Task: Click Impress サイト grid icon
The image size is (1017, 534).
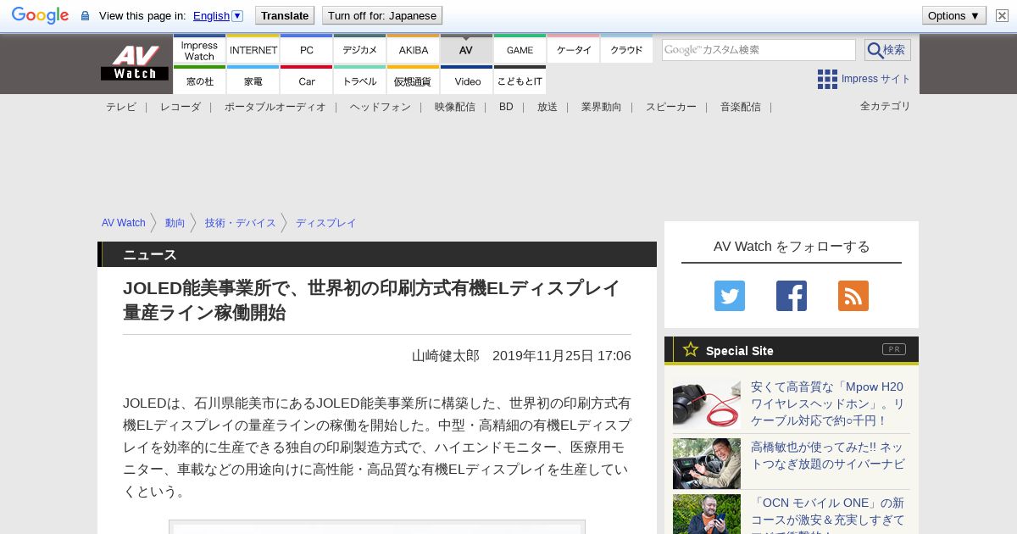Action: point(827,79)
